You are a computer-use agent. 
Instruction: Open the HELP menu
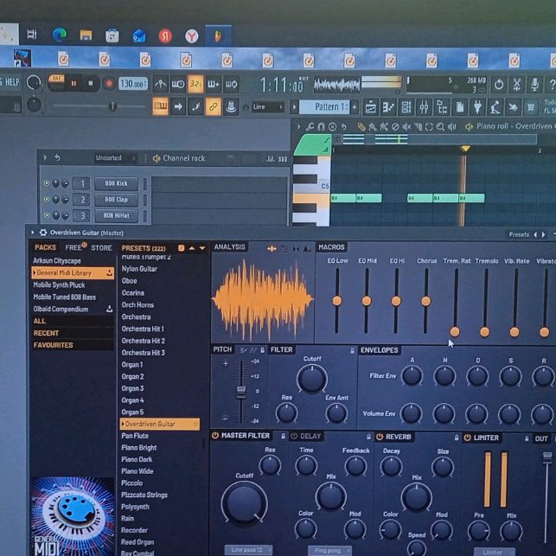(x=11, y=82)
